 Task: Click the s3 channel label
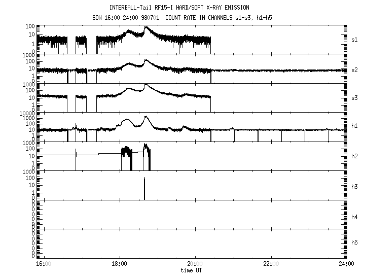(355, 97)
